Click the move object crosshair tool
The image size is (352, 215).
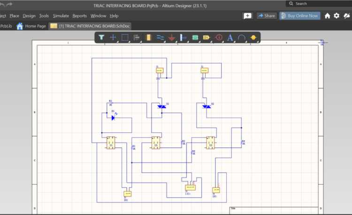[113, 37]
